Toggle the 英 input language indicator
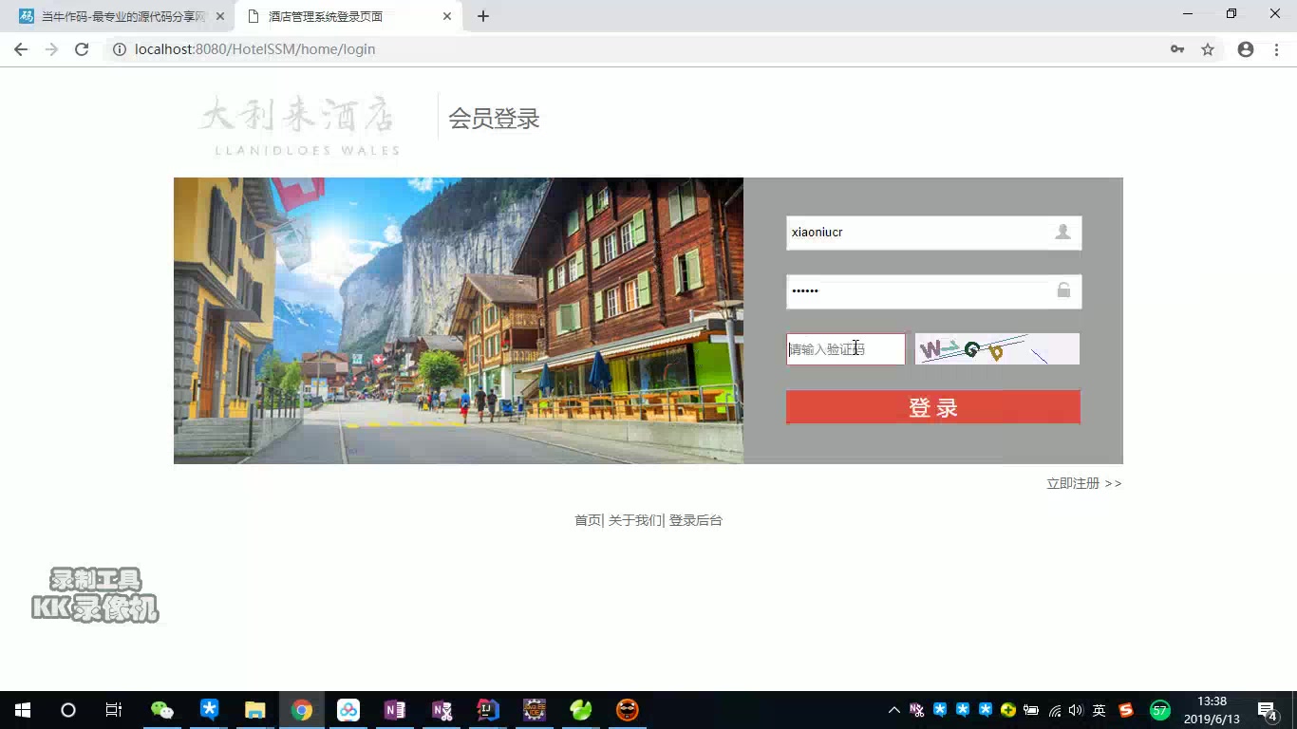This screenshot has height=729, width=1297. tap(1099, 710)
